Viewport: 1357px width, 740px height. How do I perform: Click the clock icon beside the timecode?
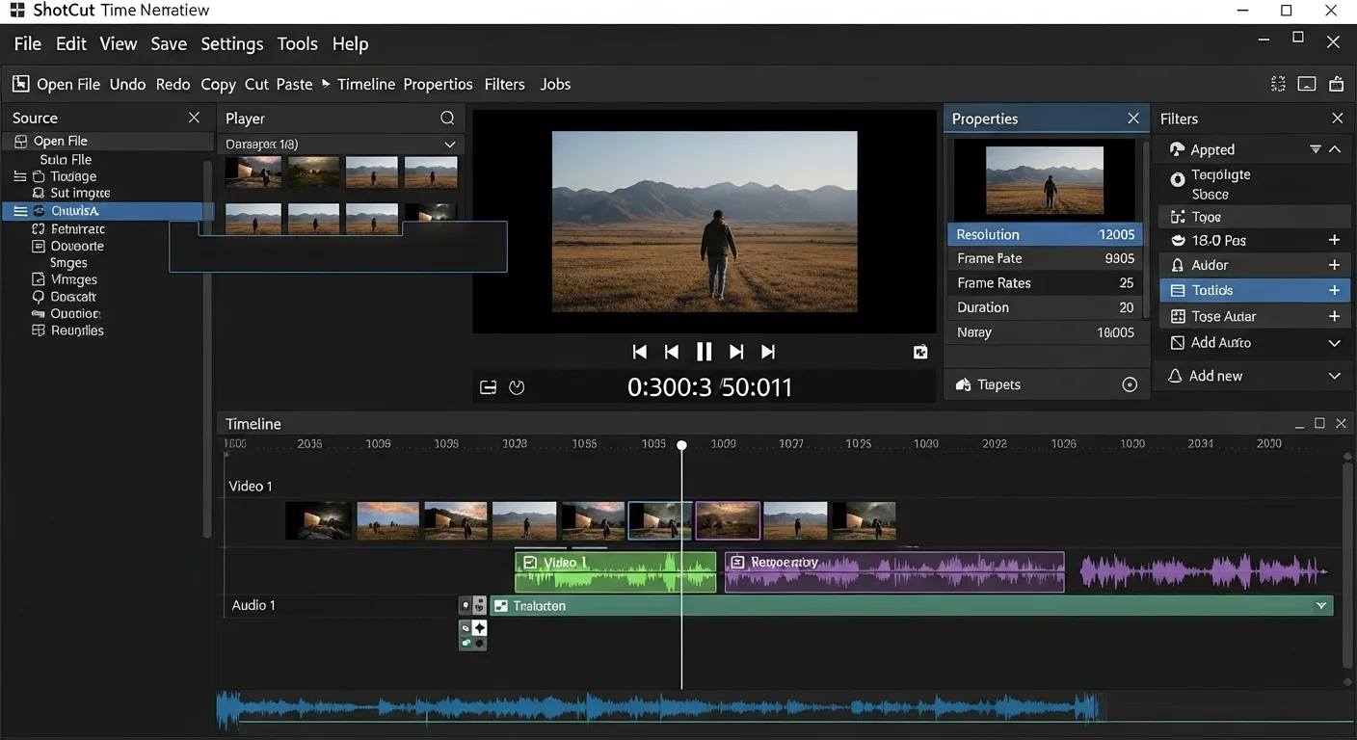[x=517, y=387]
